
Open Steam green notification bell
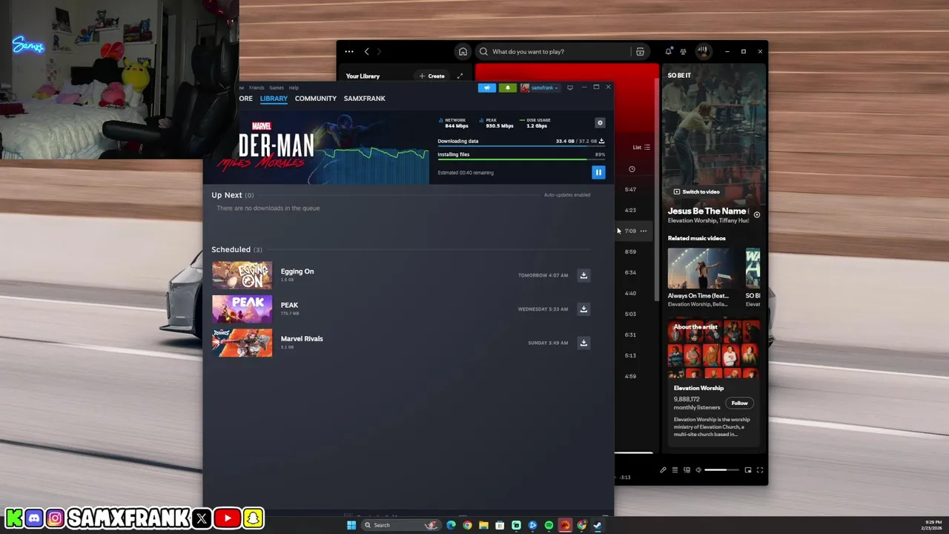tap(508, 88)
